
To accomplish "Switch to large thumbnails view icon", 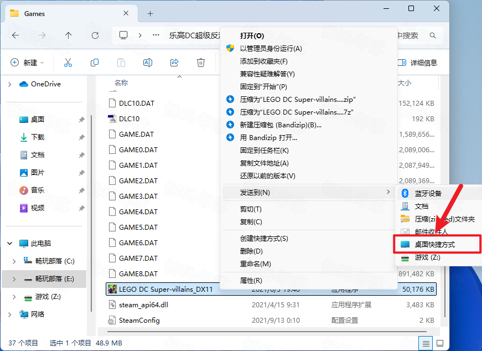I will [440, 343].
